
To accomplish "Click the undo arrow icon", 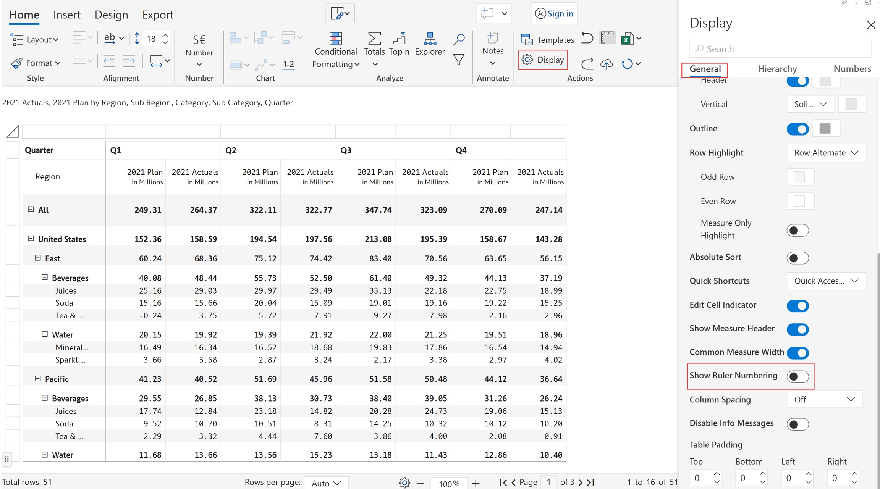I will [x=587, y=38].
